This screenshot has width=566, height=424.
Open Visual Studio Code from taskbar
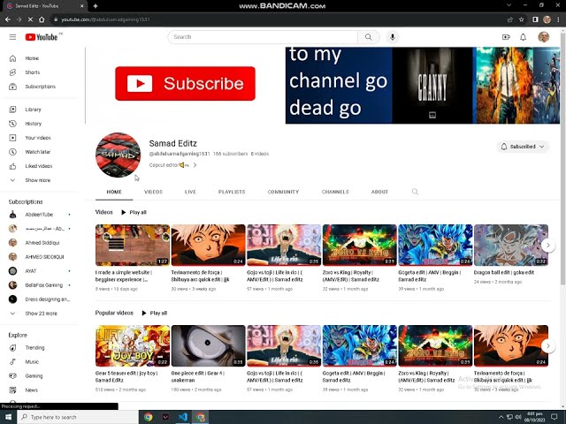[x=183, y=417]
